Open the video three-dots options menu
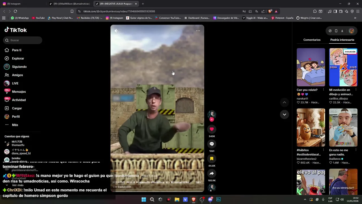Viewport: 362px width, 204px height. pos(198,31)
